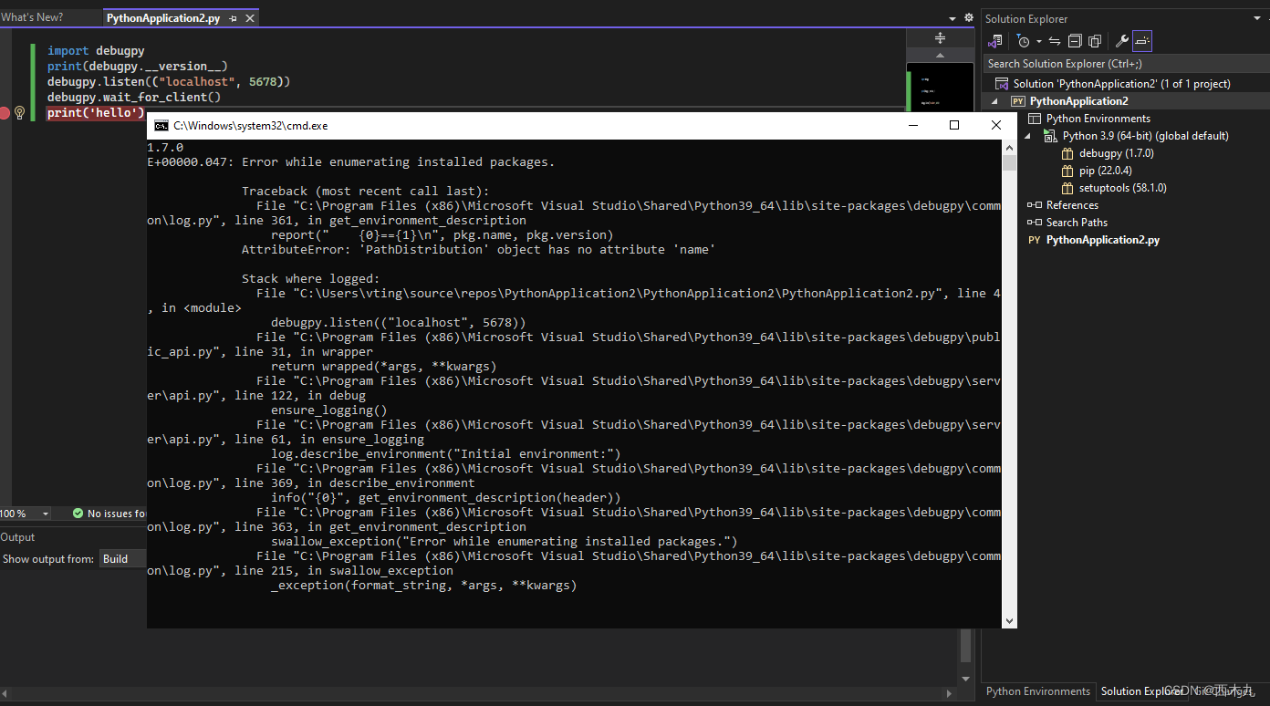Select the Search Paths node

click(1077, 223)
